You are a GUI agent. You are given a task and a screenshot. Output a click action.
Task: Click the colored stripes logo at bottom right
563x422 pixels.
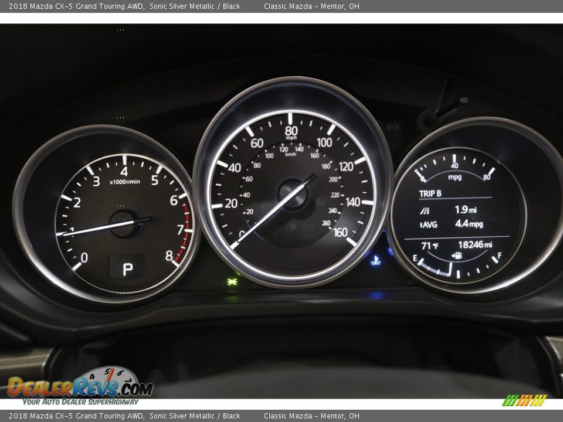[x=524, y=400]
